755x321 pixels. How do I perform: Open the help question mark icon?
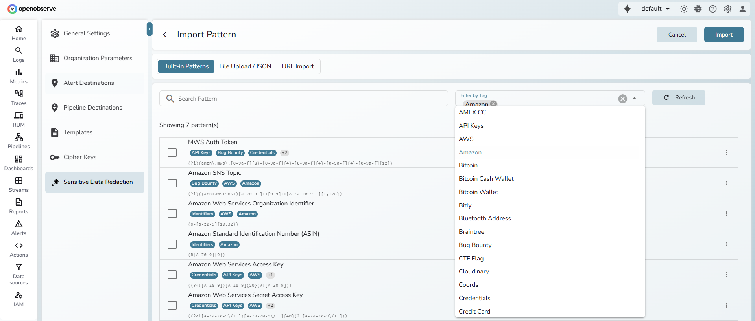713,9
